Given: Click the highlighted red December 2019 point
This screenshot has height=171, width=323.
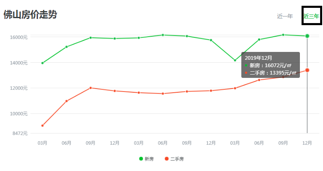Looking at the screenshot, I should point(307,70).
